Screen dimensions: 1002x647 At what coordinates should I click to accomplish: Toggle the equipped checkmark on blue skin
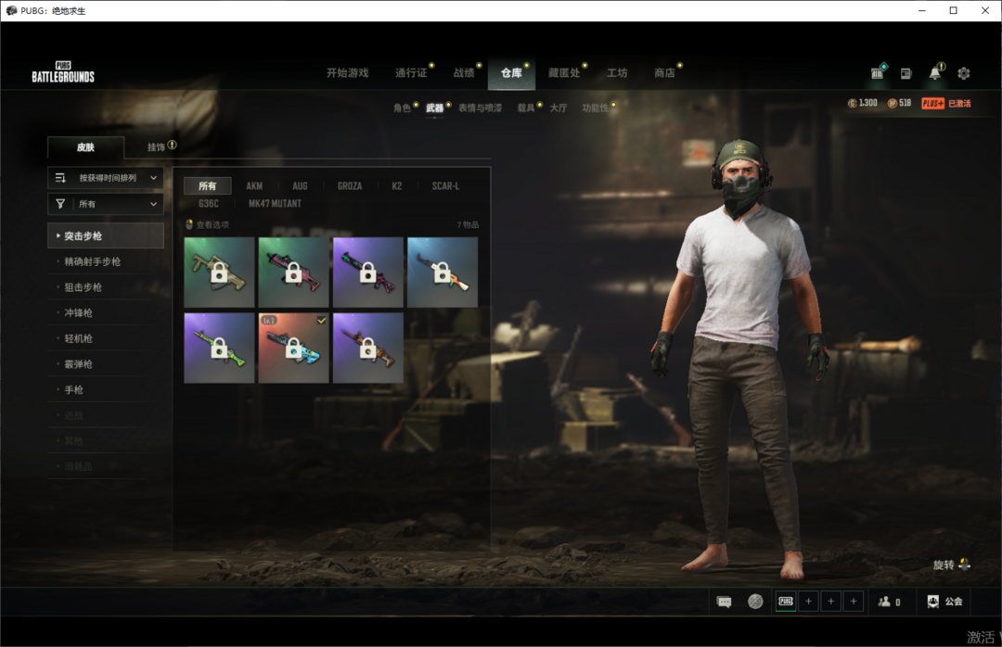321,321
